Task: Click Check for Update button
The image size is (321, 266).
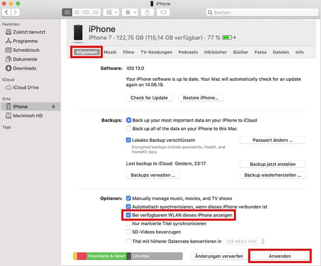Action: (149, 98)
